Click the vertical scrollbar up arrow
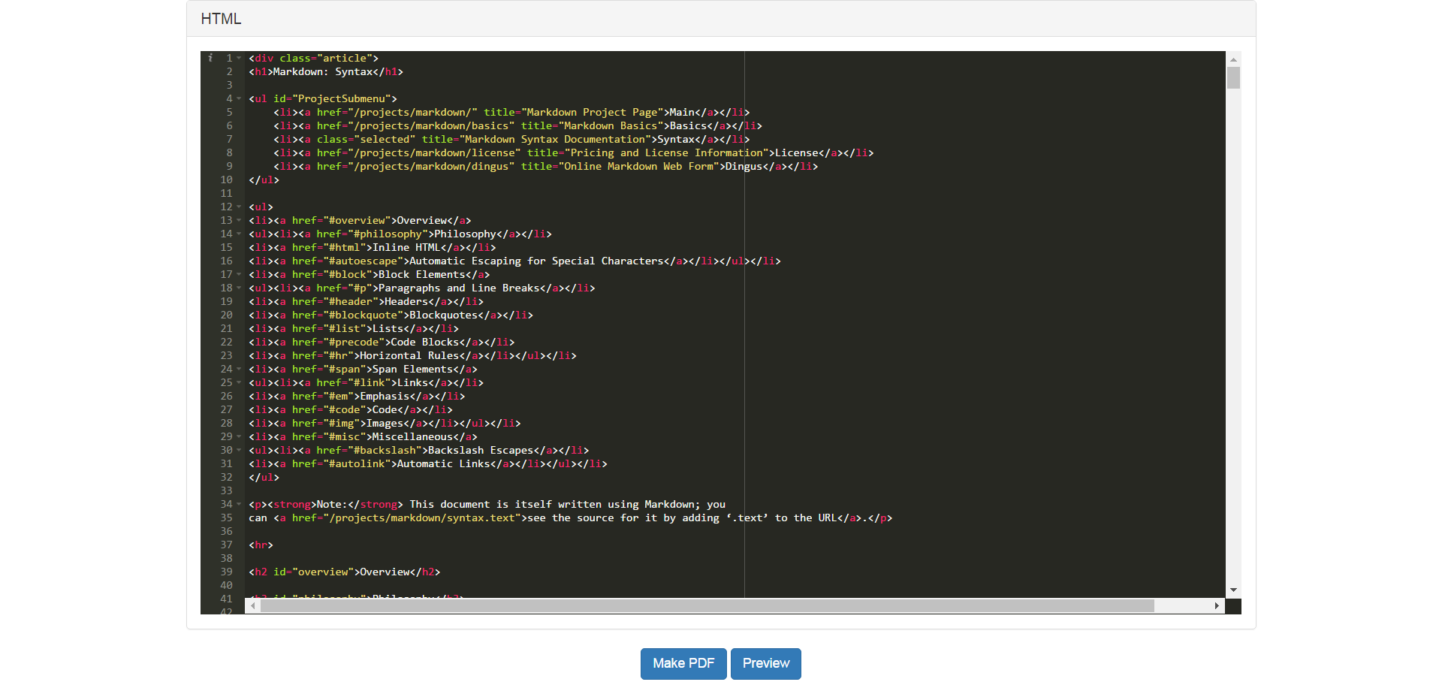Image resolution: width=1442 pixels, height=691 pixels. [x=1233, y=59]
